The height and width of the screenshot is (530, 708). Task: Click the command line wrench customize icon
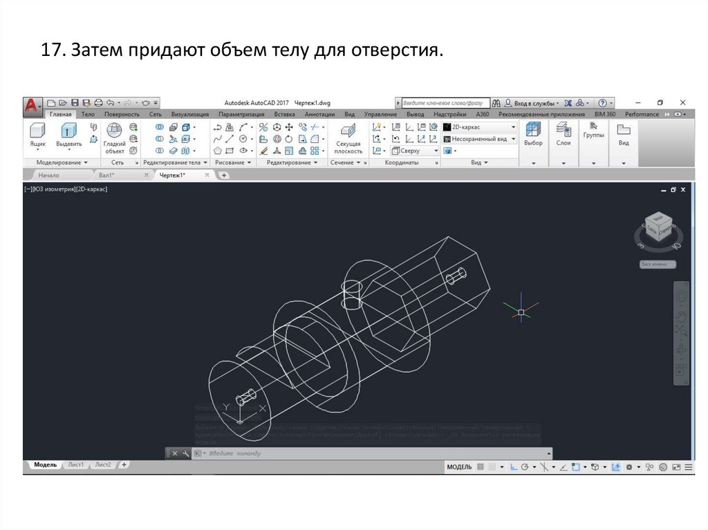(185, 453)
